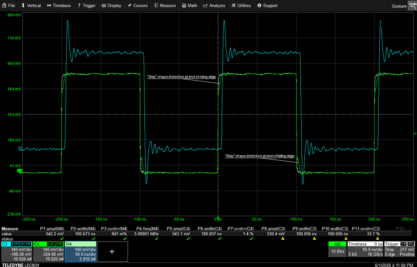Open the Support menu

click(267, 5)
